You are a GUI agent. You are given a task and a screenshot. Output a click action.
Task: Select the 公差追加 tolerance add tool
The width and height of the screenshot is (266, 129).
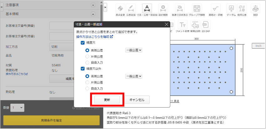(x=132, y=8)
